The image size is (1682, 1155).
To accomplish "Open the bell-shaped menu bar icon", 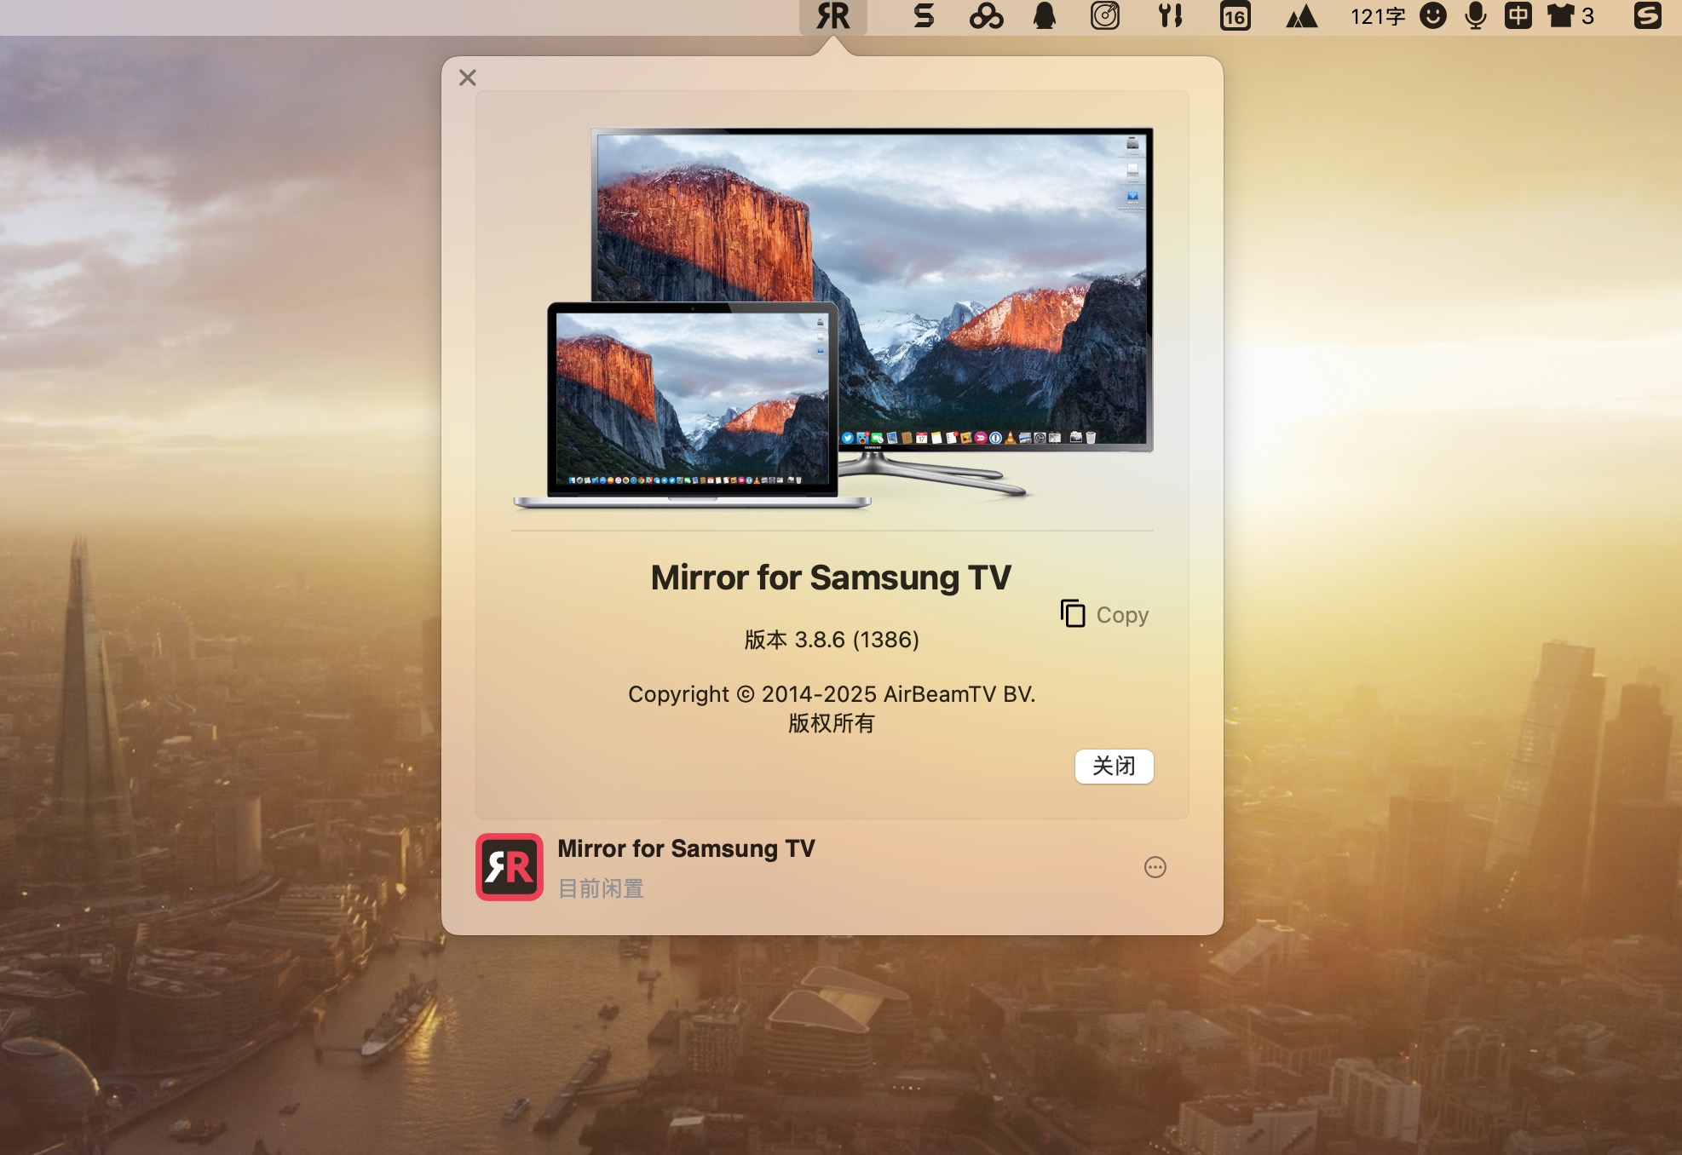I will 1045,16.
